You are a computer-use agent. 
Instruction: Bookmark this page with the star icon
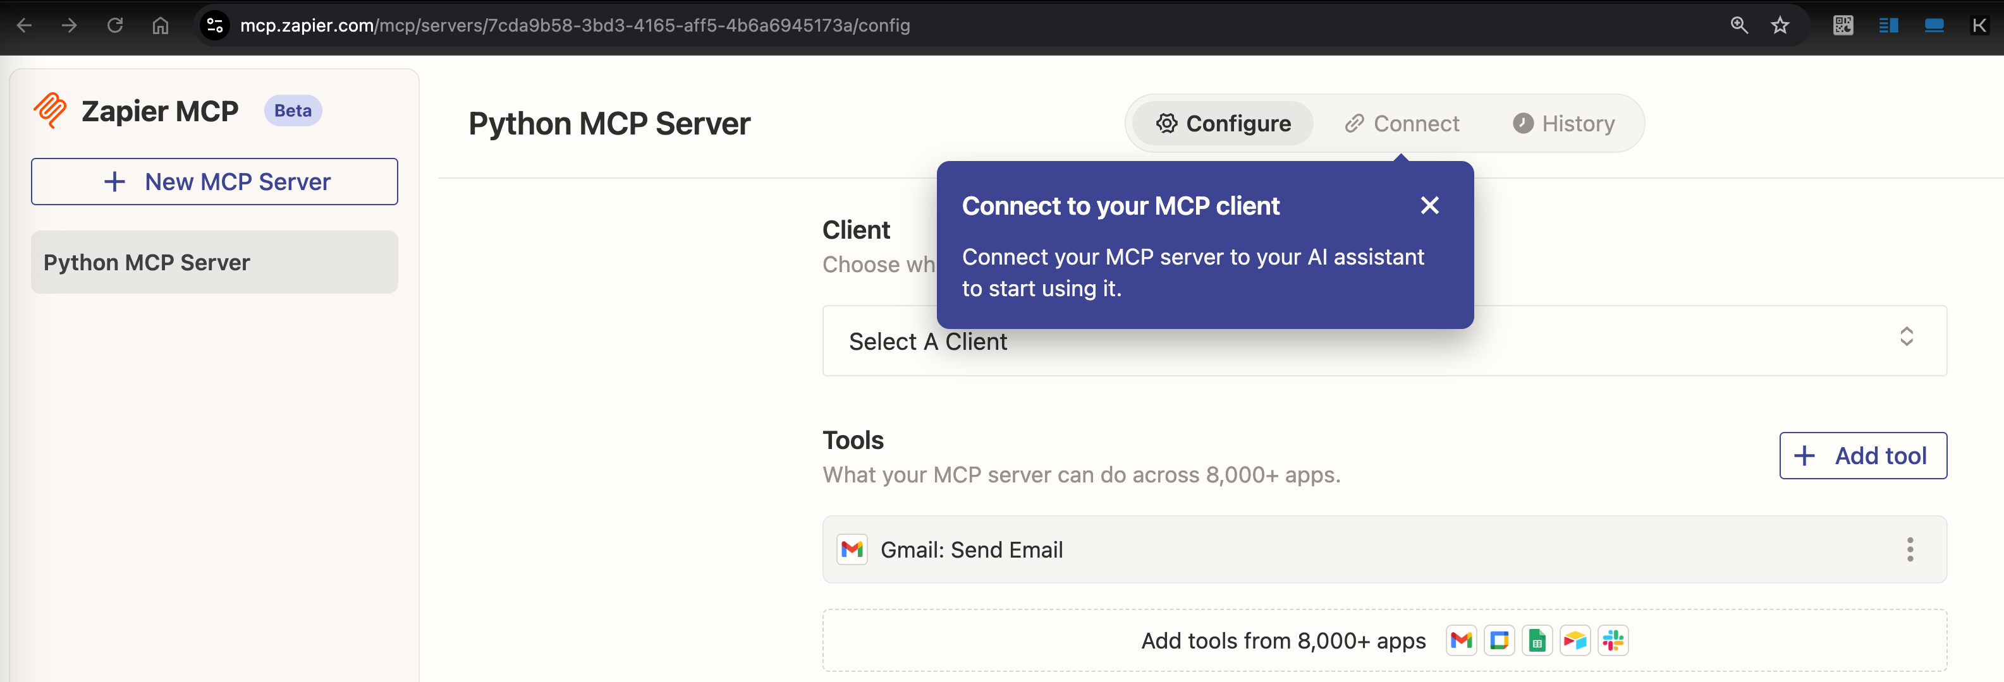click(x=1779, y=26)
